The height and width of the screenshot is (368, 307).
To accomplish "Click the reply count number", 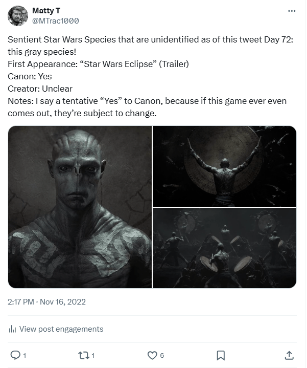I will (x=25, y=355).
